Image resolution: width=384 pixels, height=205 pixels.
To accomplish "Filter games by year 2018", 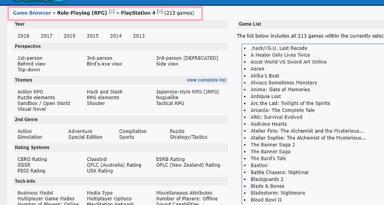I will click(23, 36).
